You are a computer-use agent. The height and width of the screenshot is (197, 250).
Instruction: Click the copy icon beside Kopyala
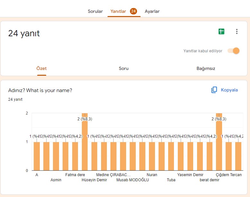(214, 90)
